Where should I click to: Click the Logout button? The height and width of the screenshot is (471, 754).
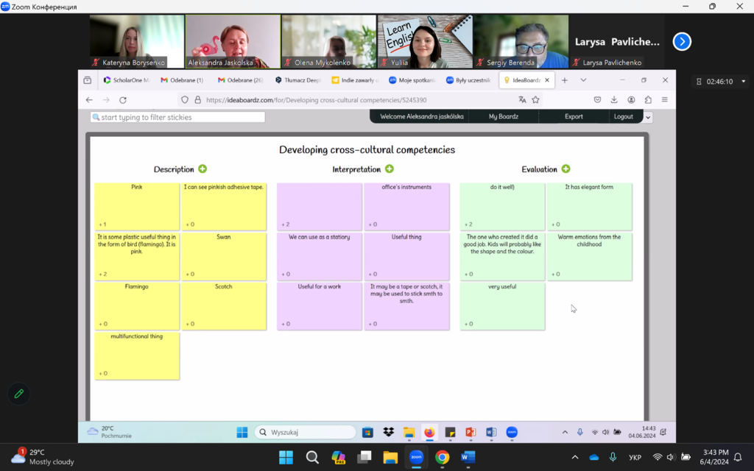coord(623,116)
